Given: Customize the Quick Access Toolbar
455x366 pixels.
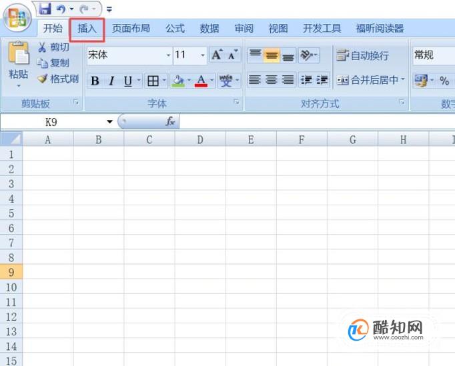Looking at the screenshot, I should pos(109,9).
